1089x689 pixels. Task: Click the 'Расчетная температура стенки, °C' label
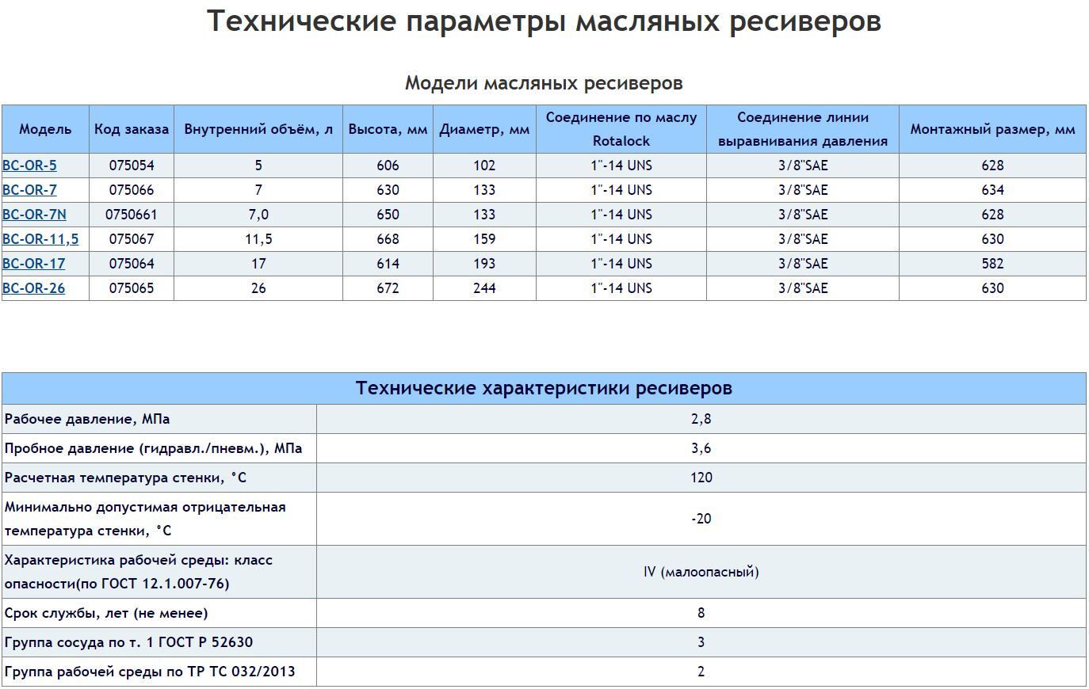pyautogui.click(x=125, y=478)
